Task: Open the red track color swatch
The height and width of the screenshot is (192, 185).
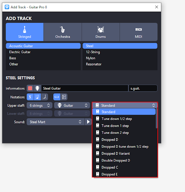Action: click(x=30, y=88)
